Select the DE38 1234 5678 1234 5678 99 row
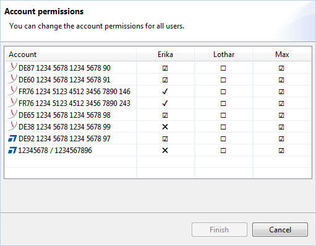316x246 pixels. click(158, 127)
